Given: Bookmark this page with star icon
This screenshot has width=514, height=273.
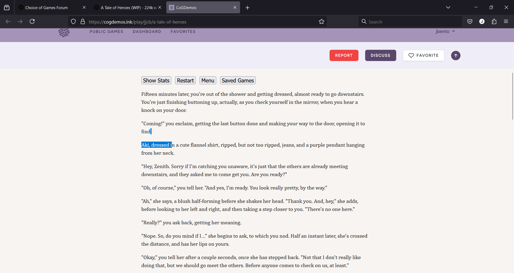Looking at the screenshot, I should pos(322,21).
